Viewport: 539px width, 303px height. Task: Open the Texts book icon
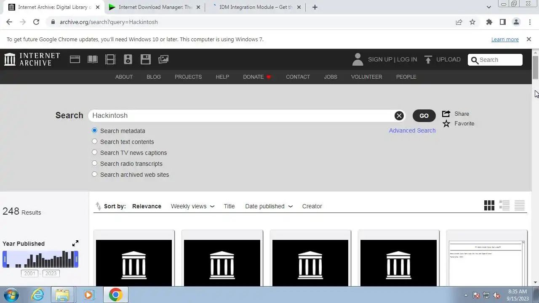tap(93, 59)
